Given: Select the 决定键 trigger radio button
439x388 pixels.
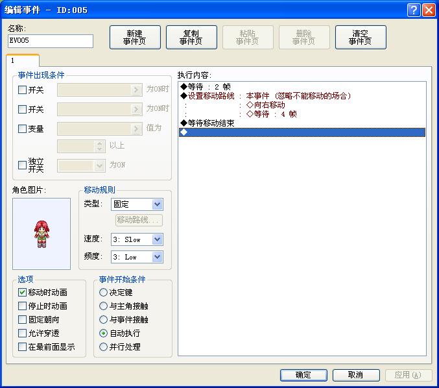Looking at the screenshot, I should point(103,293).
